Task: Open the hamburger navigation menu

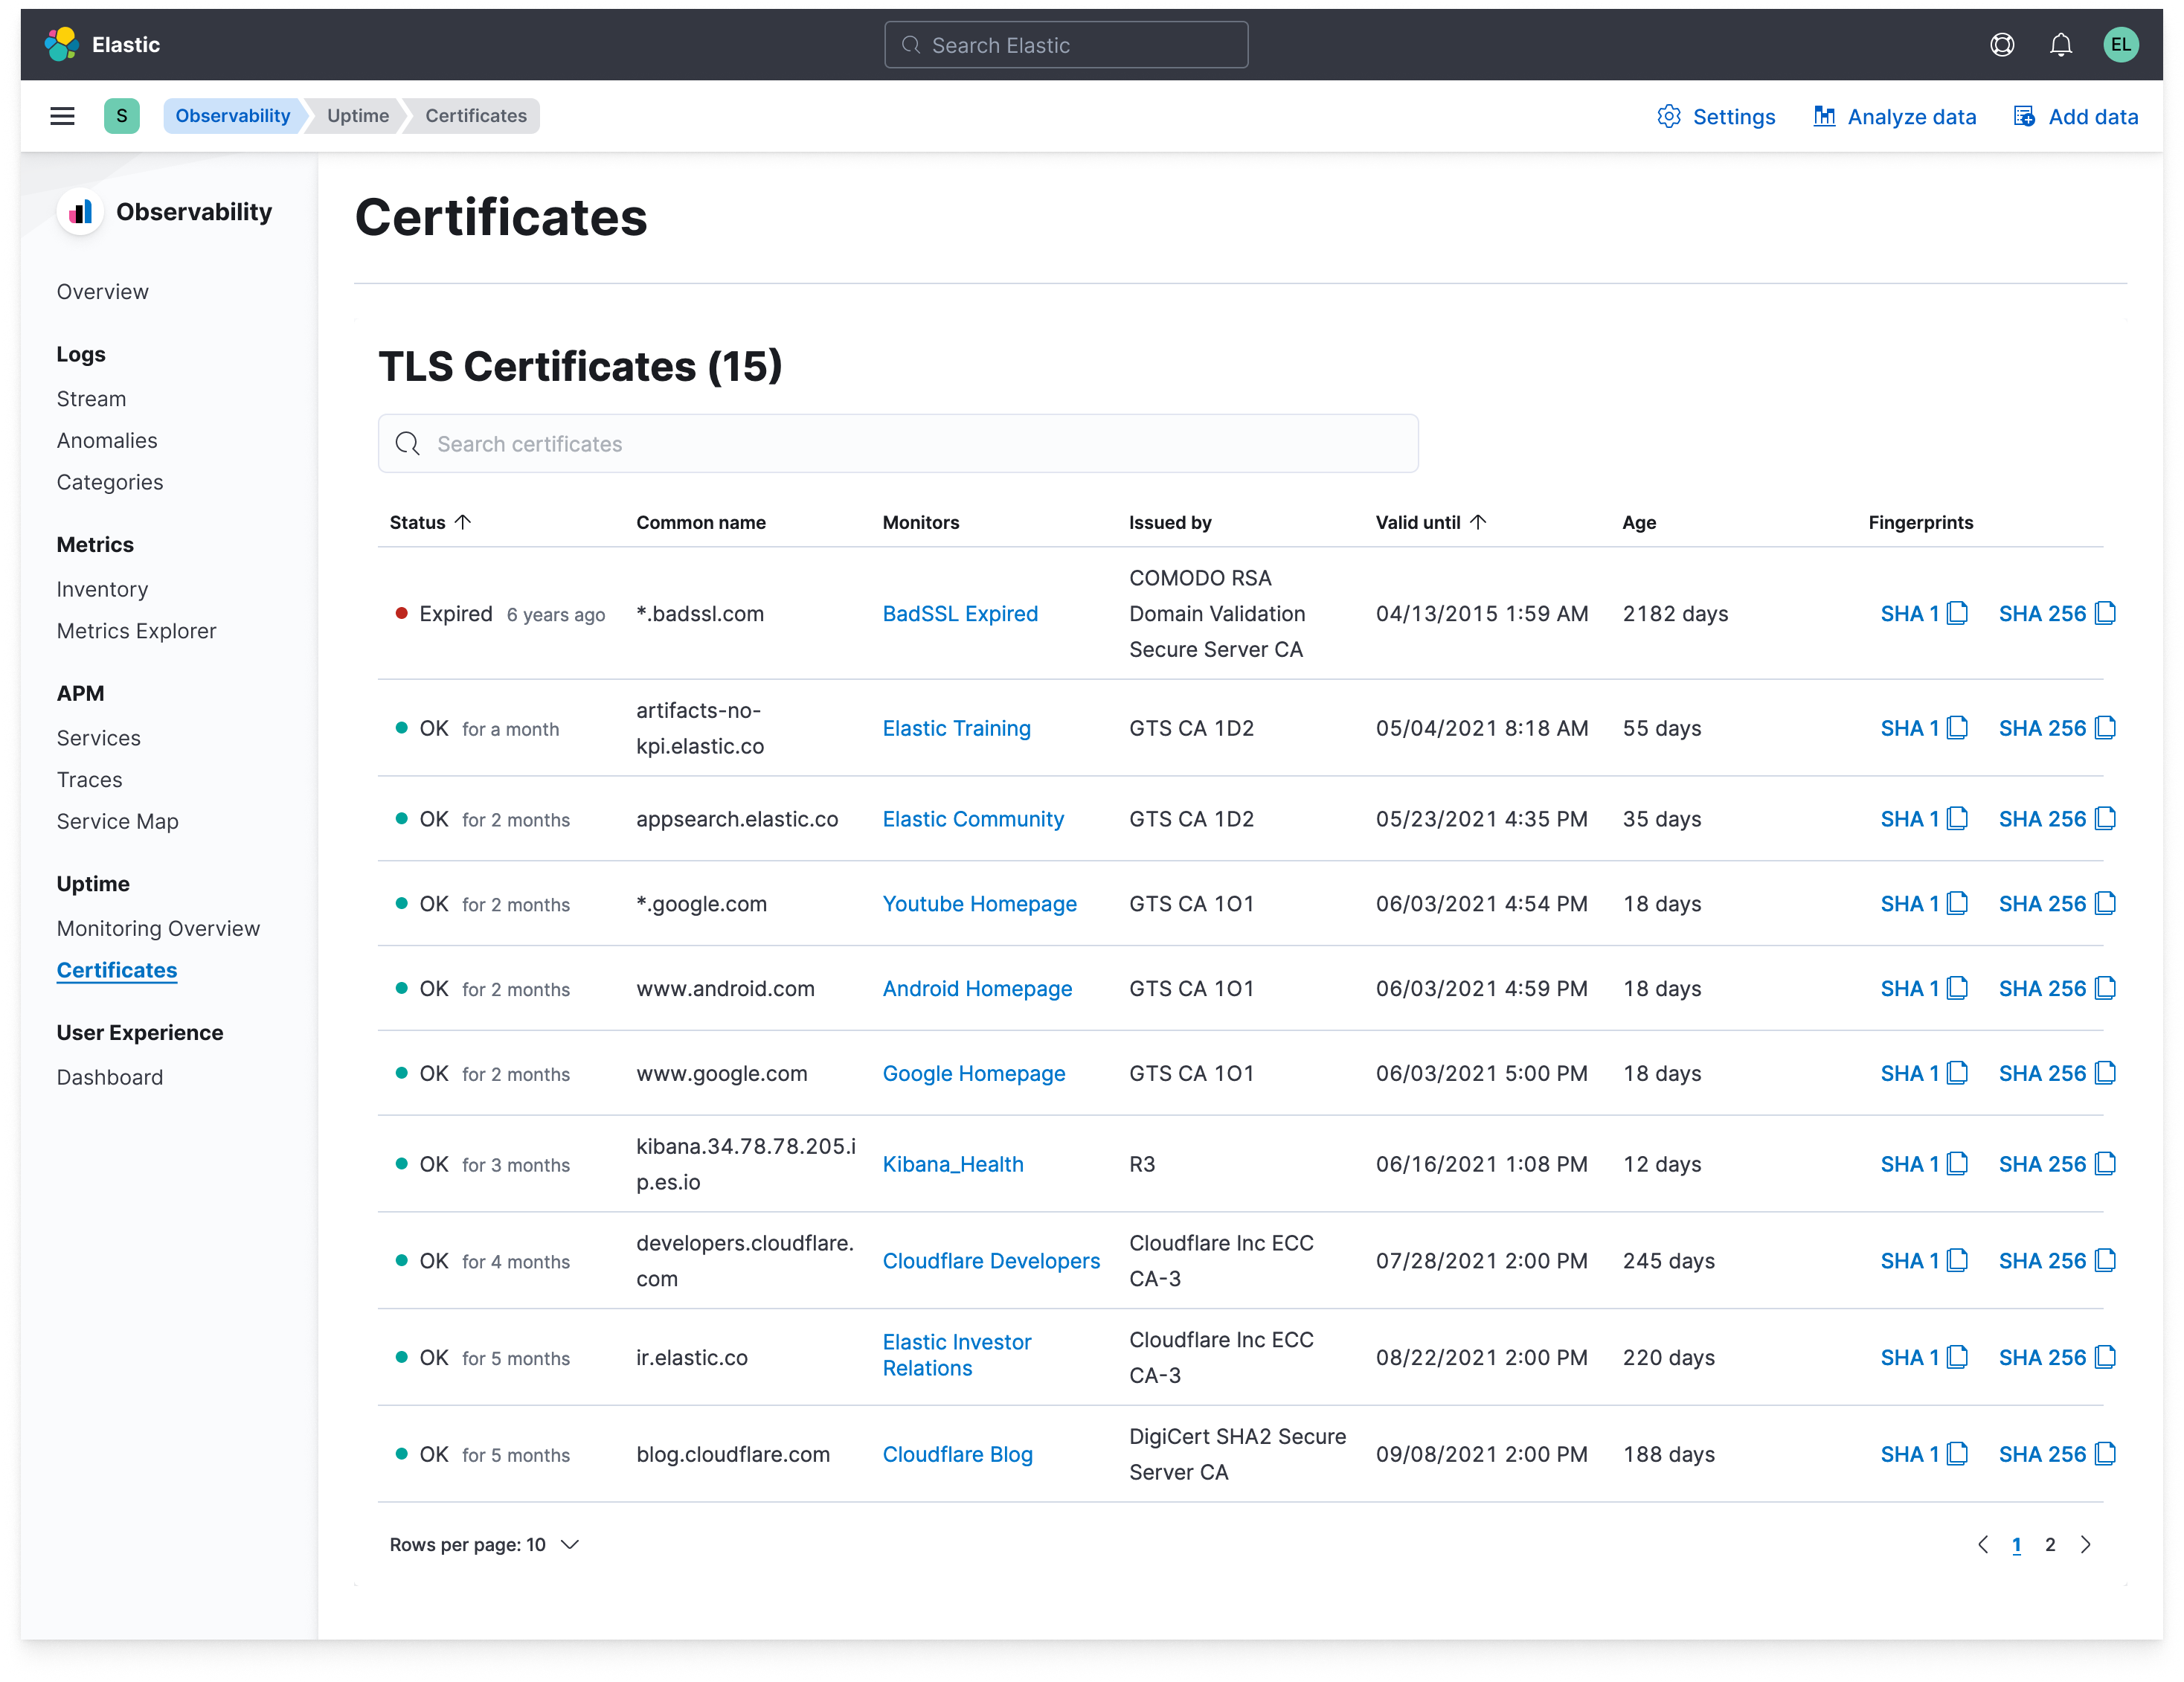Action: click(x=62, y=116)
